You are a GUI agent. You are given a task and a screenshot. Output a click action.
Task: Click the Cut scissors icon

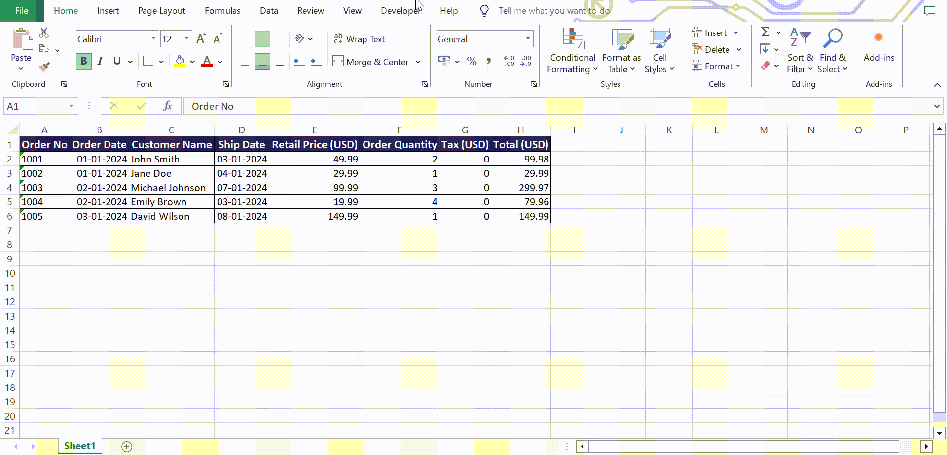(44, 33)
